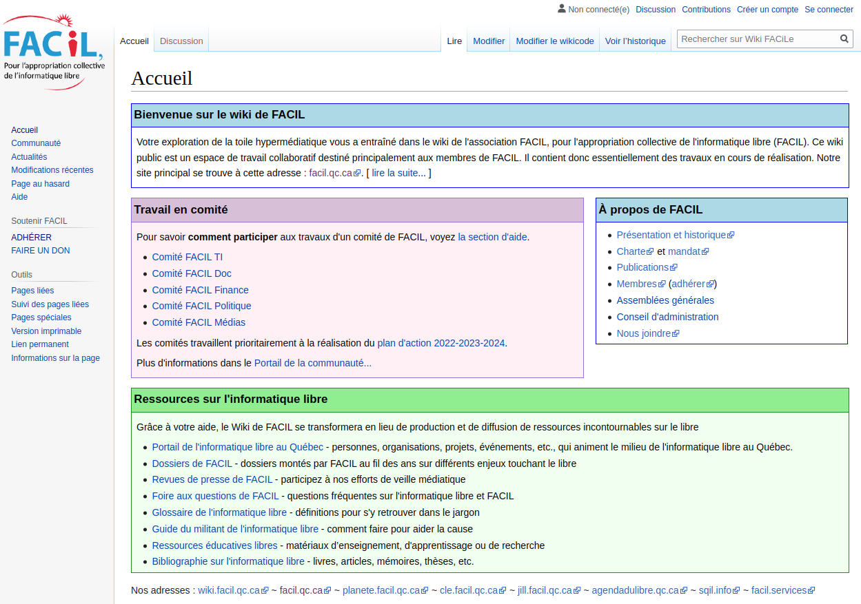The height and width of the screenshot is (604, 861).
Task: Open Suivi des pages liées
Action: click(50, 304)
